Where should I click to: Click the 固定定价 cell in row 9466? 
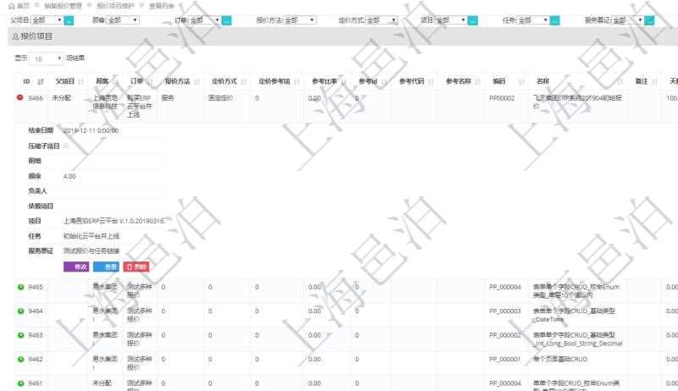pyautogui.click(x=220, y=98)
